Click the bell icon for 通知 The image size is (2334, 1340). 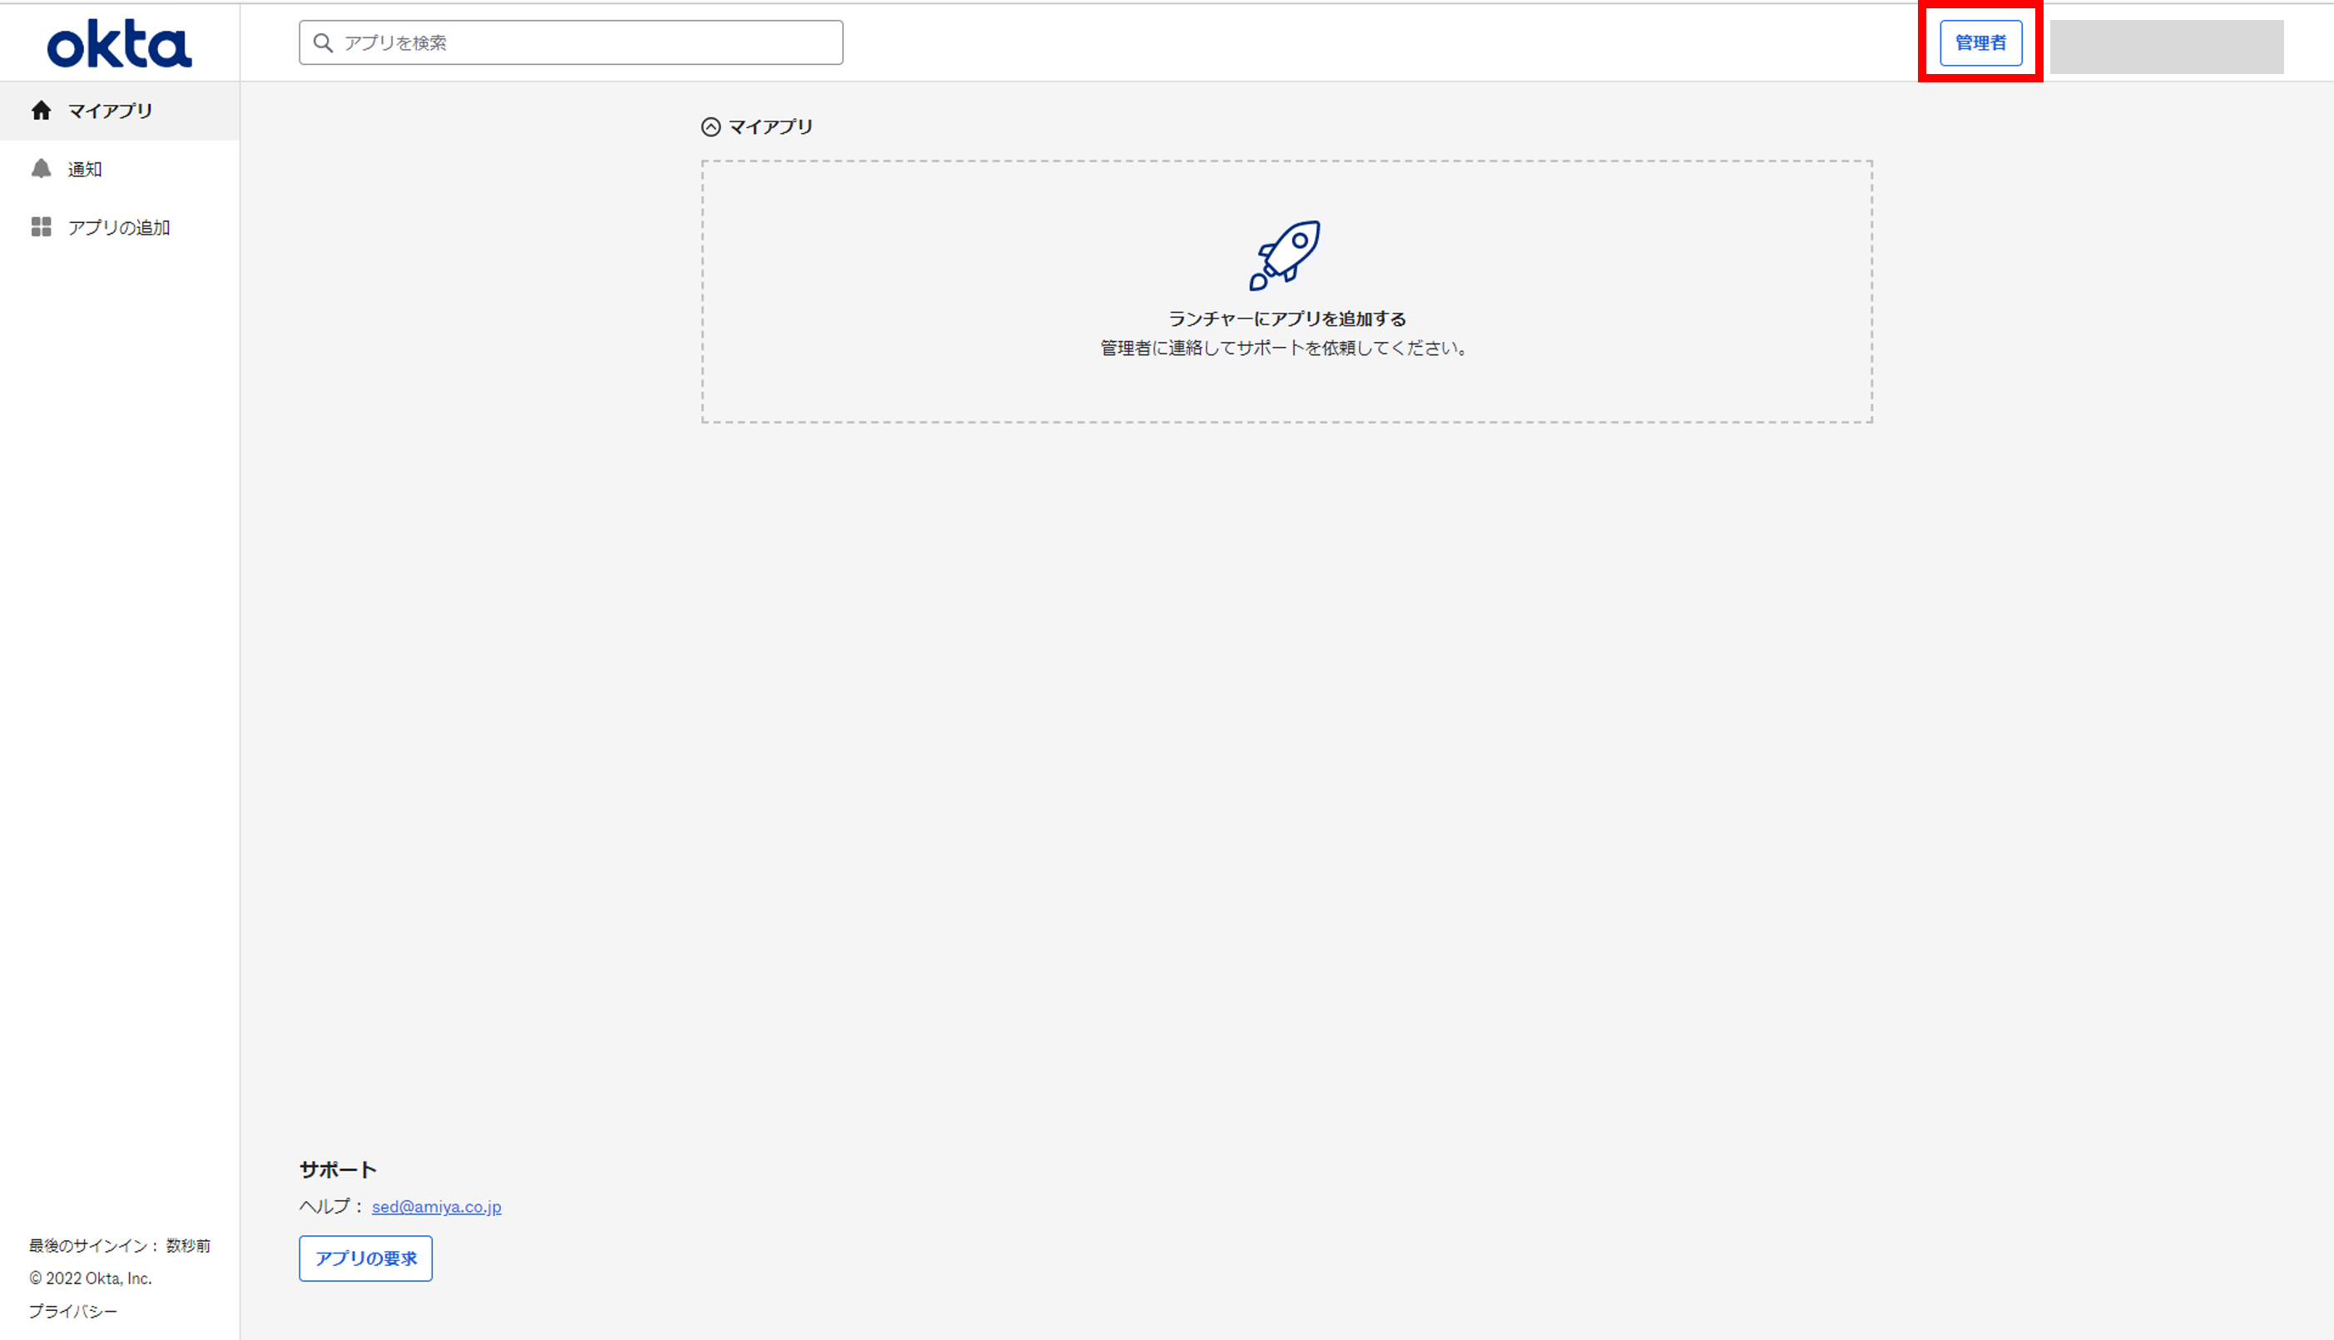pos(41,168)
